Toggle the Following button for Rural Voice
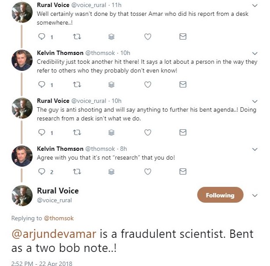The width and height of the screenshot is (270, 266). click(x=220, y=195)
